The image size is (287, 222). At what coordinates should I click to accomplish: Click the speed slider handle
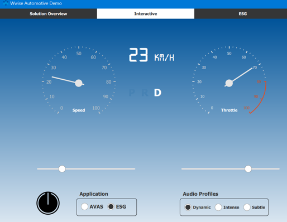[x=62, y=169]
